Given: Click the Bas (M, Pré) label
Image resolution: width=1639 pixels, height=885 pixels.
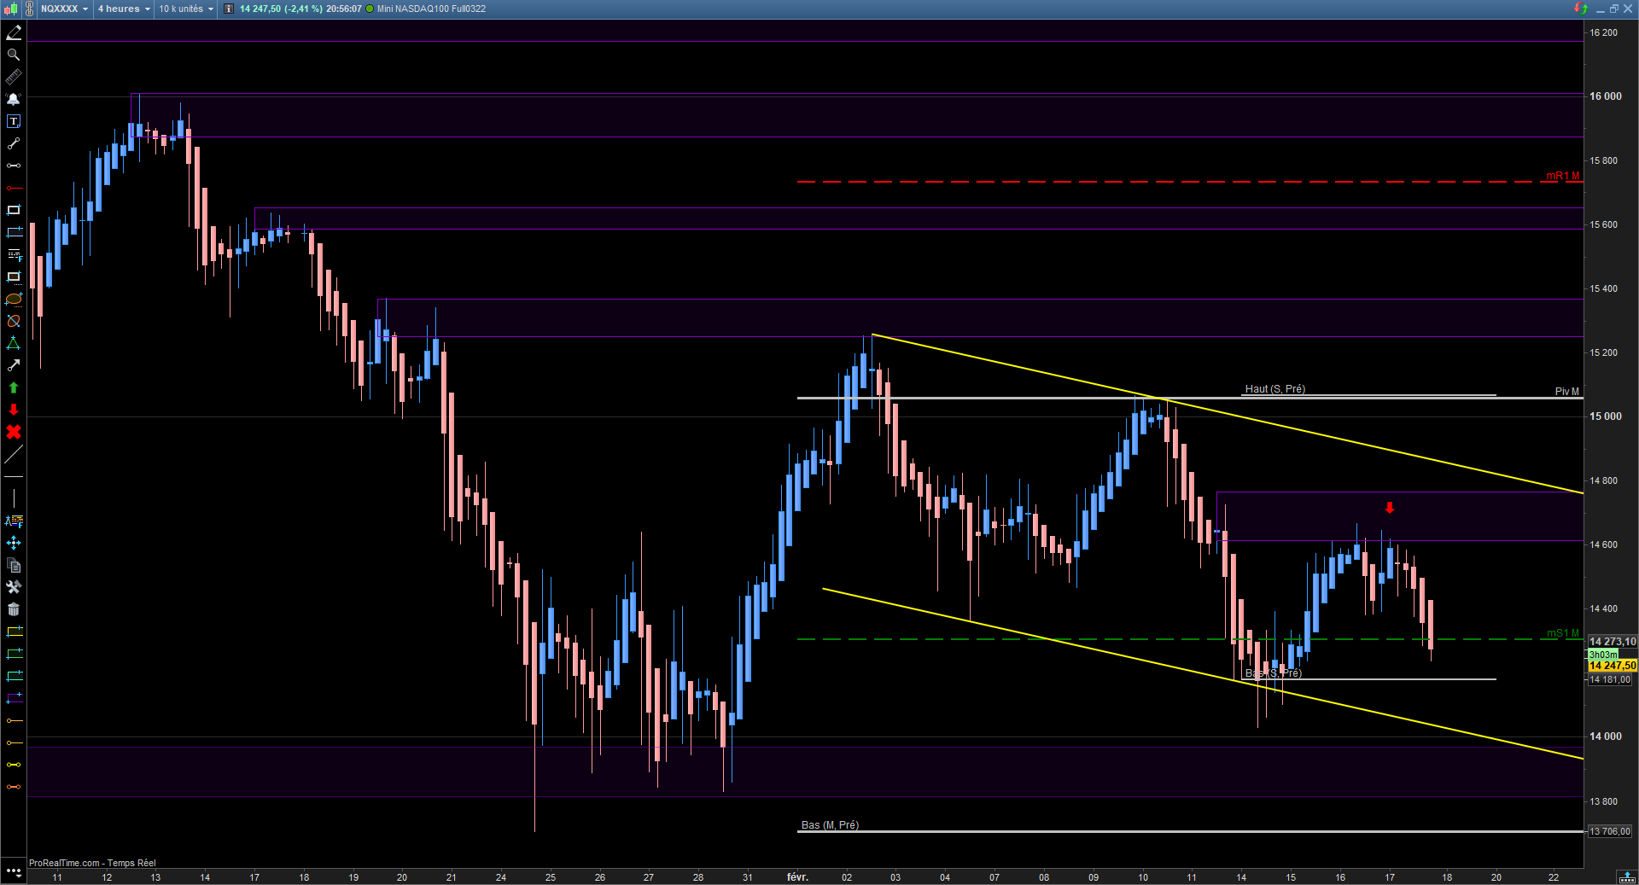Looking at the screenshot, I should 830,825.
